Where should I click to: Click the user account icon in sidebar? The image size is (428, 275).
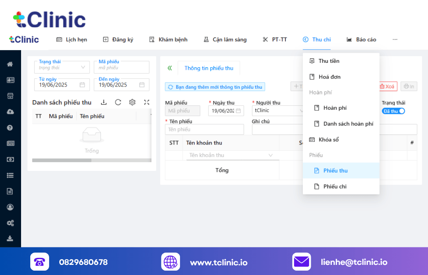click(10, 207)
